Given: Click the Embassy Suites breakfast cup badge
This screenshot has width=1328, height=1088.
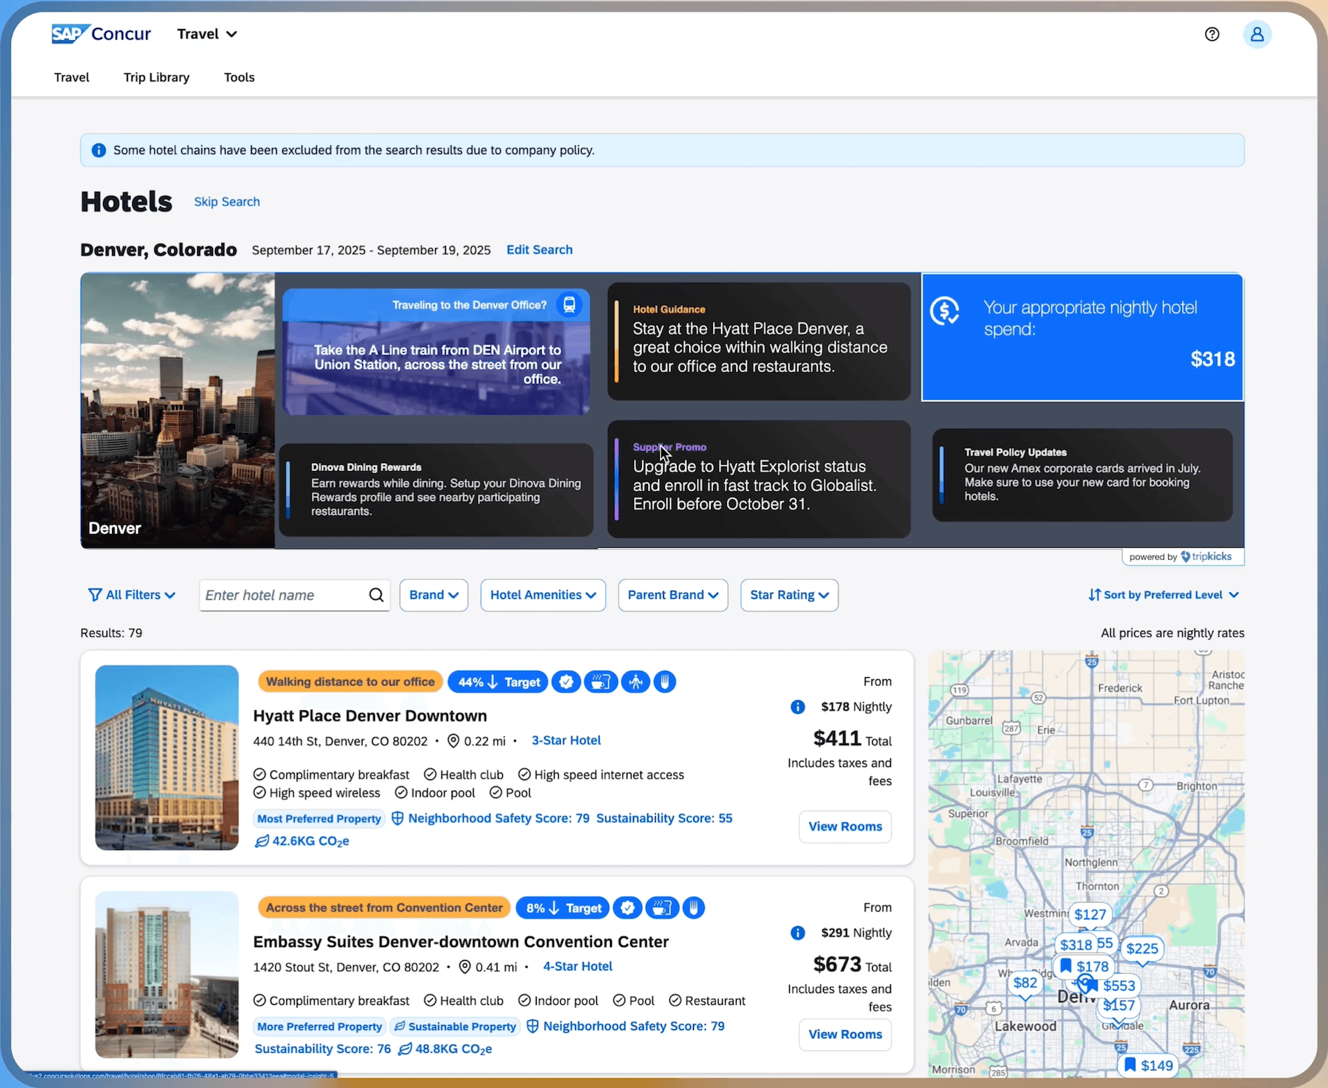Looking at the screenshot, I should tap(662, 907).
